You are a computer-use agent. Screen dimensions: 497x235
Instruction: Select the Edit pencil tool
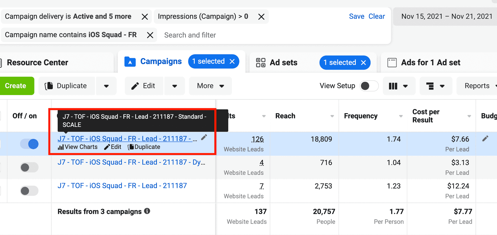tap(144, 86)
